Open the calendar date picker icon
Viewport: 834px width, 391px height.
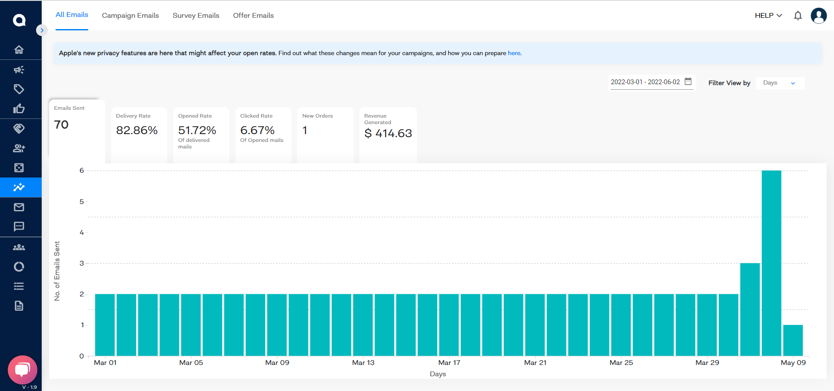(688, 81)
